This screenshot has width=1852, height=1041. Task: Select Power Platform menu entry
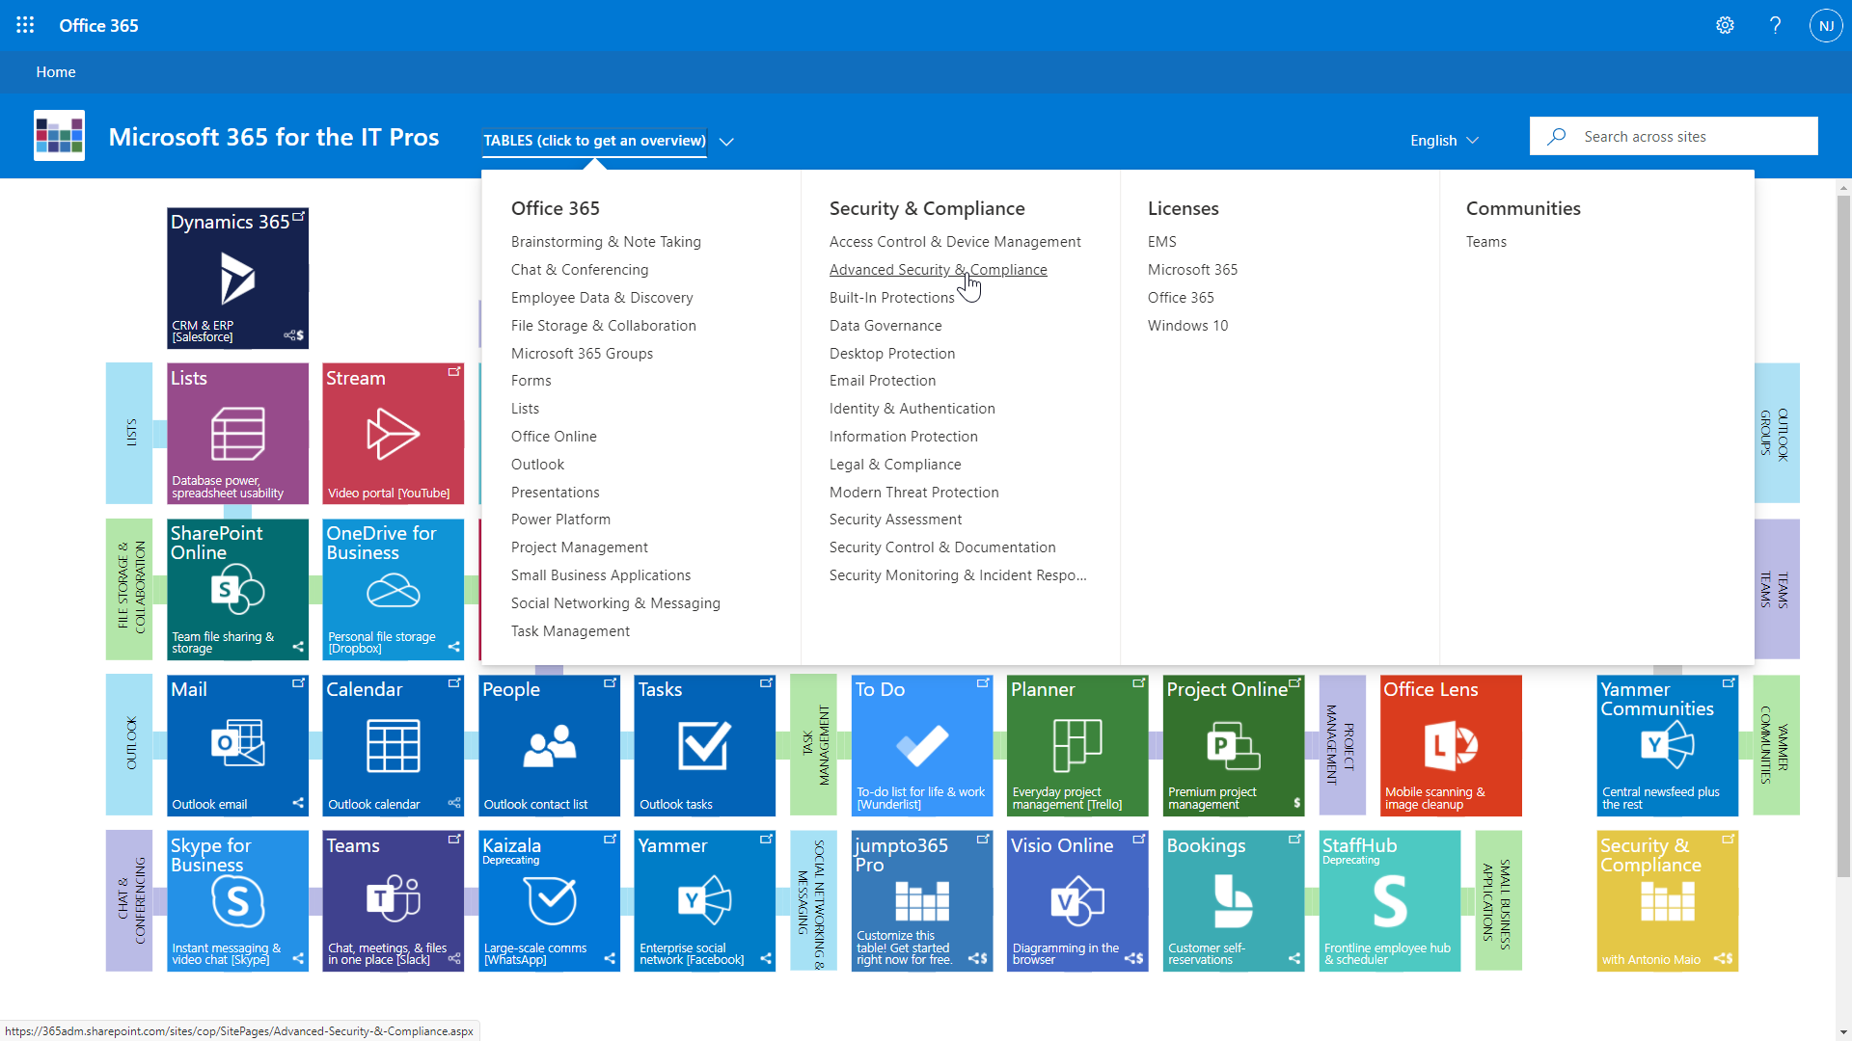tap(560, 520)
